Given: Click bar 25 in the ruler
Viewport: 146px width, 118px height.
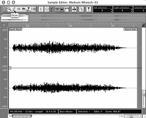Looking at the screenshot, I should pyautogui.click(x=113, y=26).
